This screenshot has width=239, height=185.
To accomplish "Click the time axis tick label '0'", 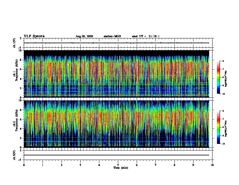I will tap(24, 165).
